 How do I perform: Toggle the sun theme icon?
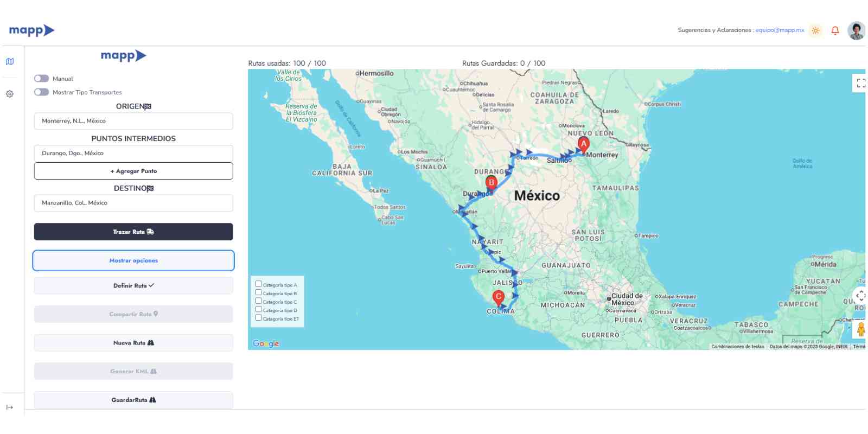click(815, 30)
